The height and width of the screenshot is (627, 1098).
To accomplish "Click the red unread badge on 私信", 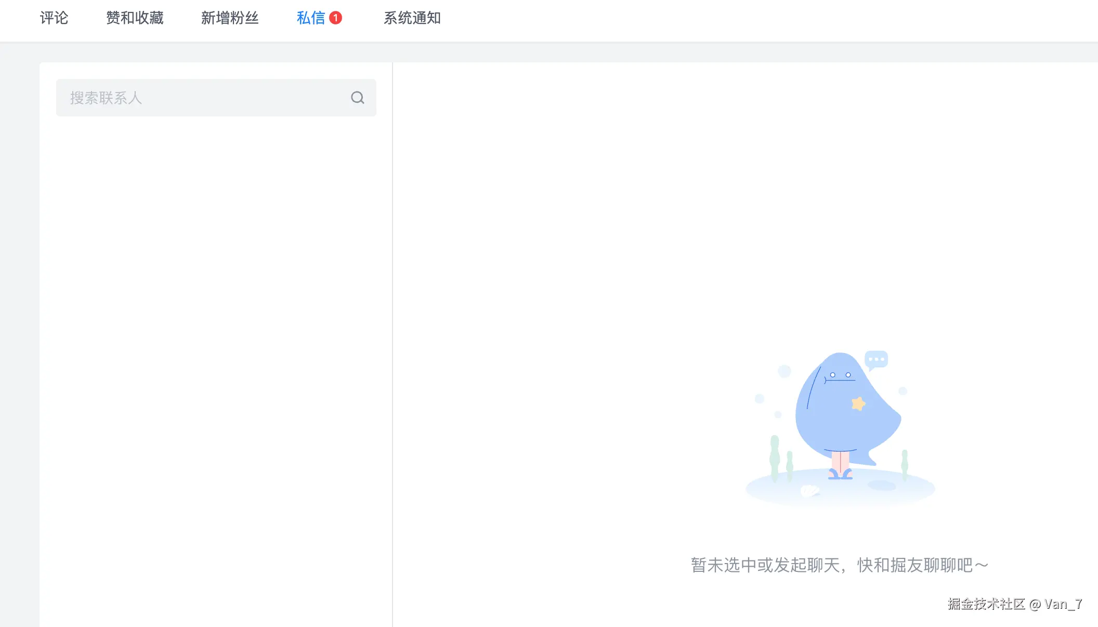I will click(337, 18).
